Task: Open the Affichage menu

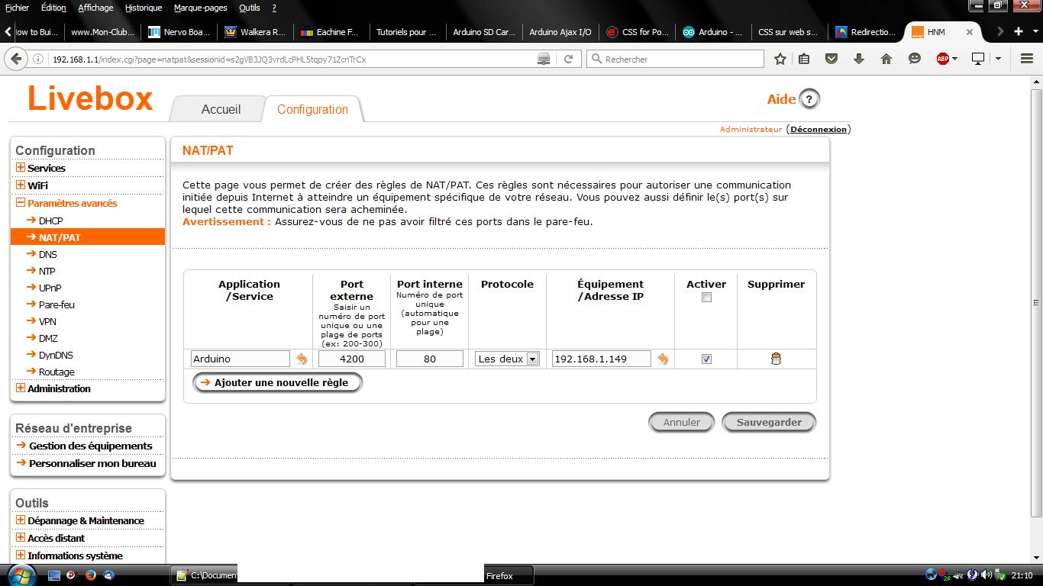Action: tap(95, 8)
